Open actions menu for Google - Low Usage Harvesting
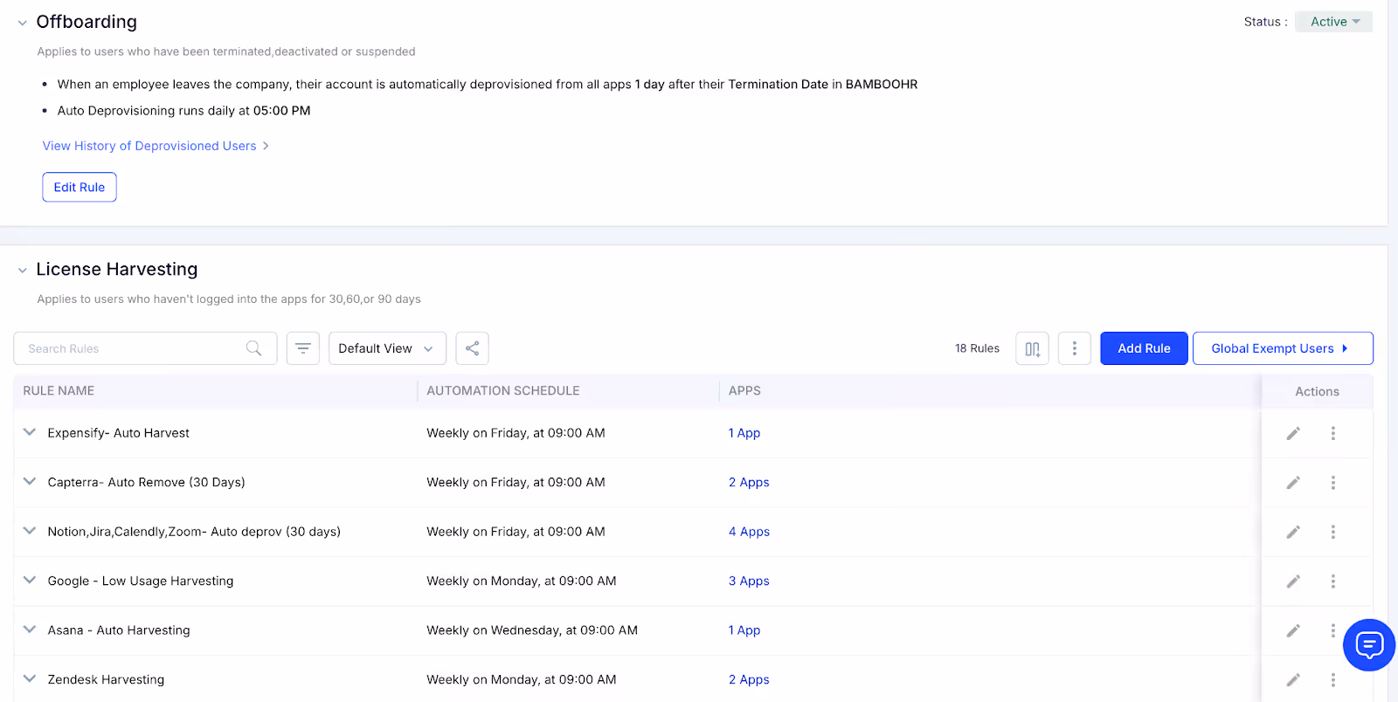The width and height of the screenshot is (1398, 702). (x=1333, y=582)
